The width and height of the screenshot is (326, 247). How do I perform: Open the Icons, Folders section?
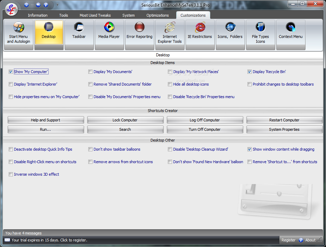click(230, 35)
